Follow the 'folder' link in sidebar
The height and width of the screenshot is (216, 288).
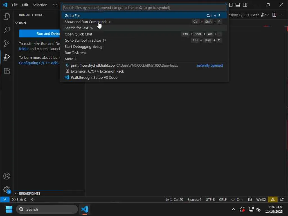(24, 49)
